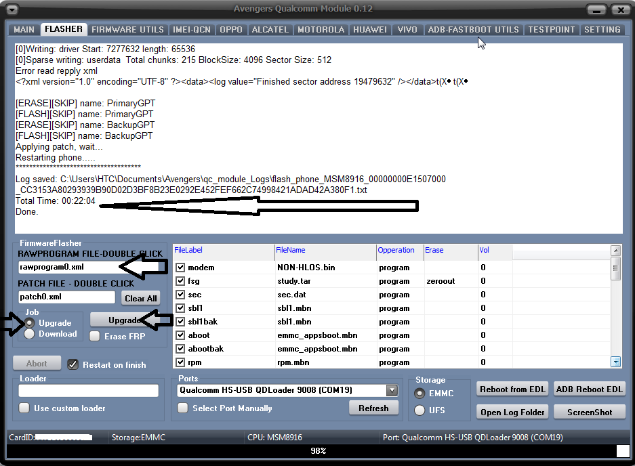
Task: Click the Clear All button
Action: 140,299
